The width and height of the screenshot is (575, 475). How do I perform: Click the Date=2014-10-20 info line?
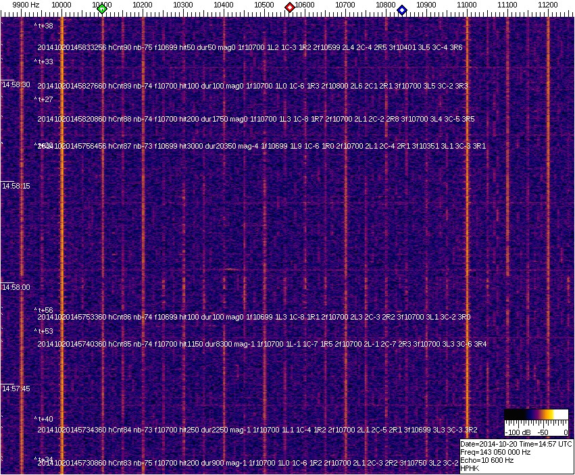[x=516, y=444]
